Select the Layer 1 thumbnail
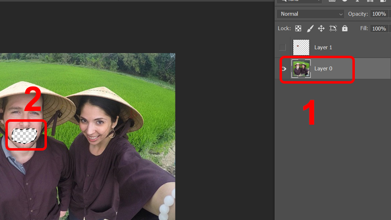Image resolution: width=391 pixels, height=220 pixels. pos(301,47)
